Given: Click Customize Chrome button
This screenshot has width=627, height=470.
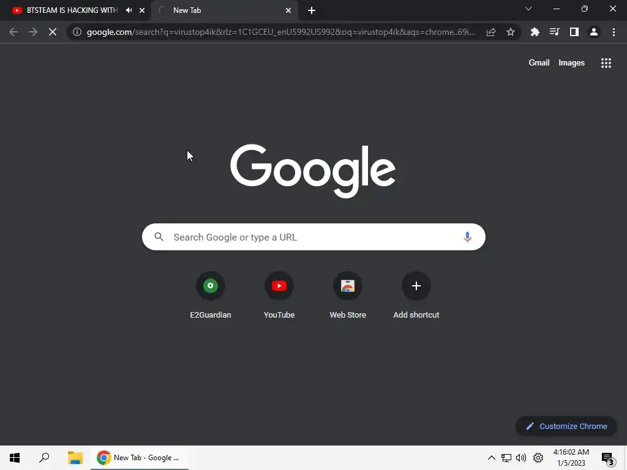Looking at the screenshot, I should coord(566,426).
